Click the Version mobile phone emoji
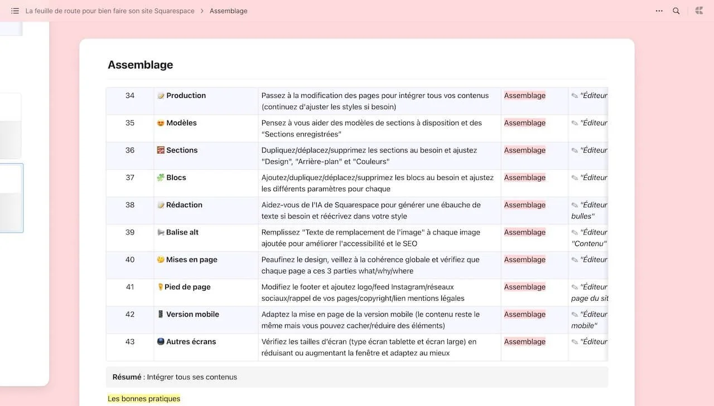The width and height of the screenshot is (714, 406). [x=161, y=314]
